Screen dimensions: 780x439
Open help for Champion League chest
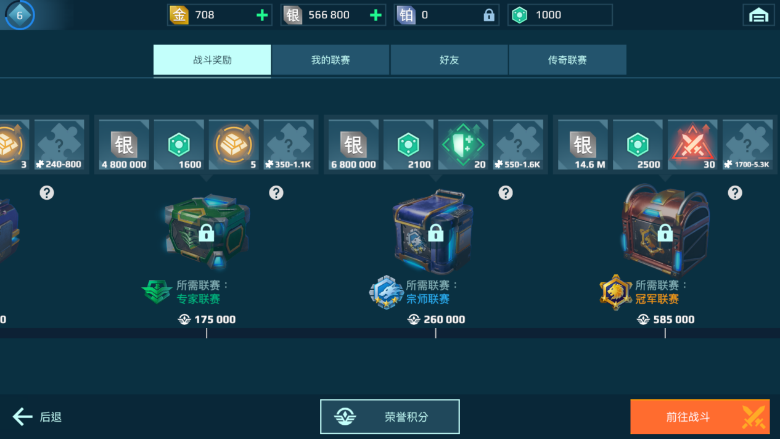pos(735,193)
